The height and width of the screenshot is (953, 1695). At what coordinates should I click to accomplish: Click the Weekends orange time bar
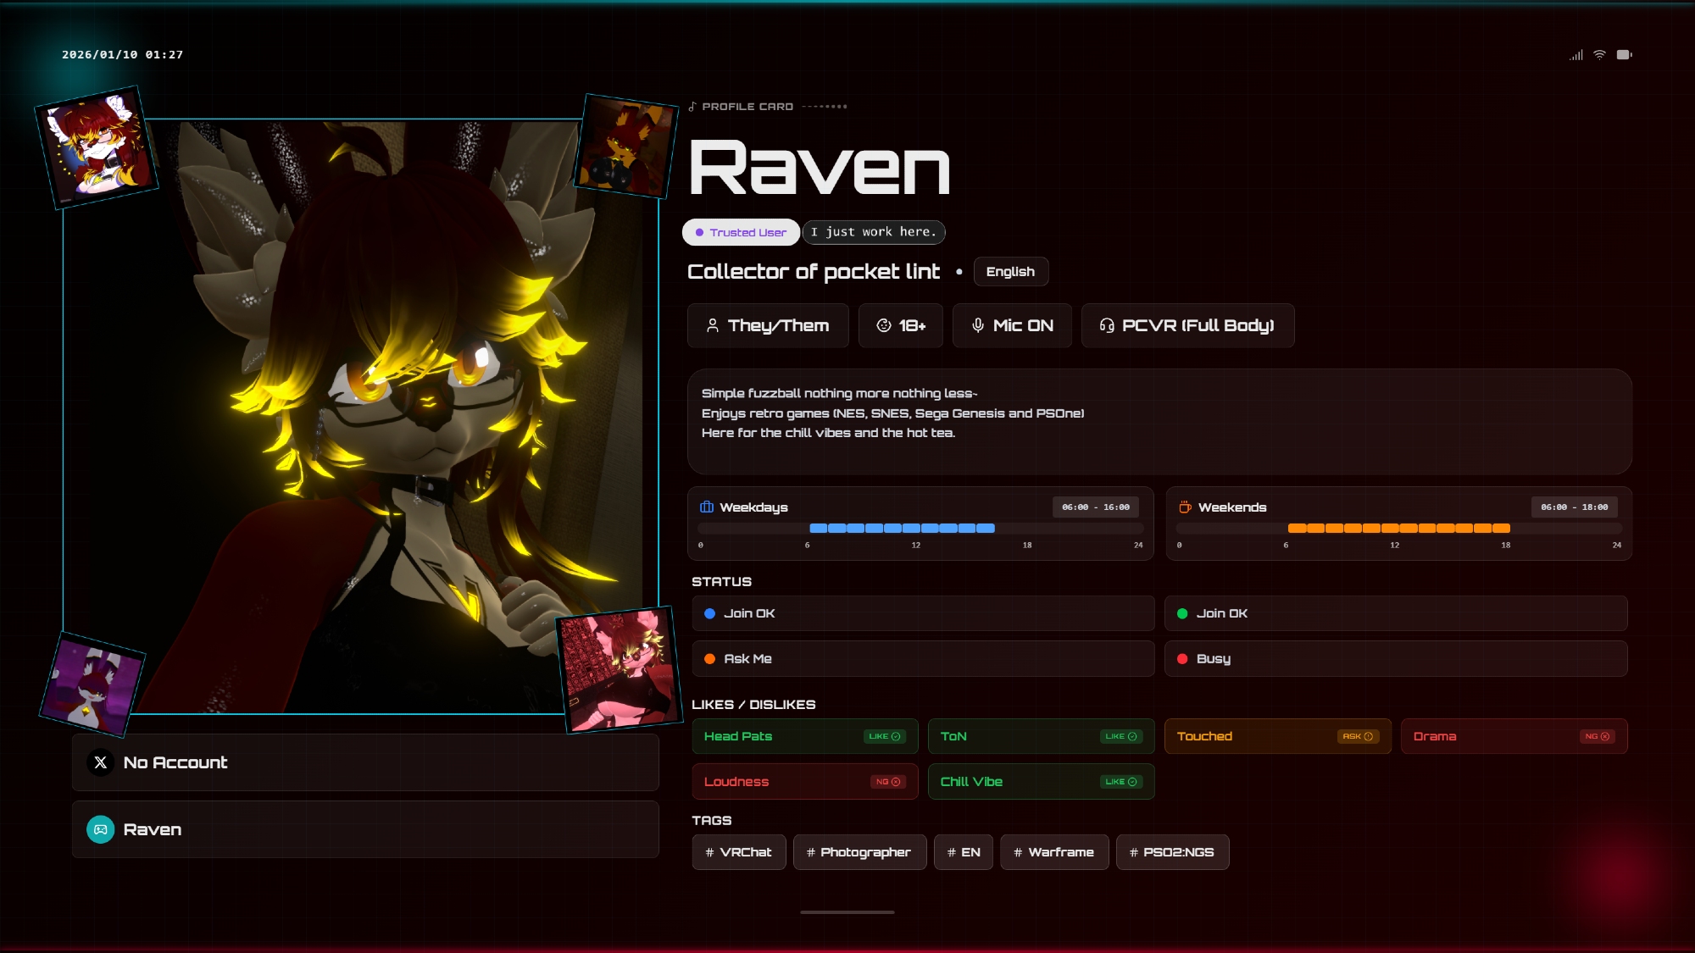coord(1398,528)
